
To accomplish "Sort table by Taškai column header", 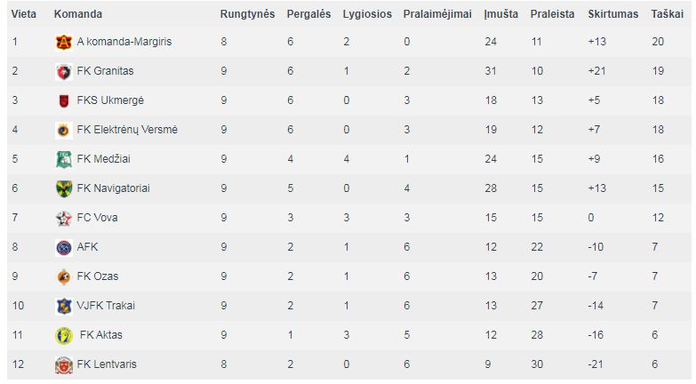I will click(667, 14).
